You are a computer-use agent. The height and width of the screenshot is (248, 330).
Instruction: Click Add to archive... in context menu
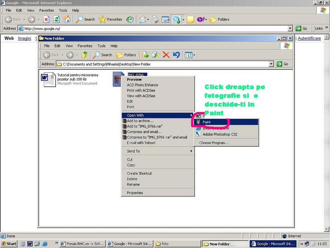point(158,121)
